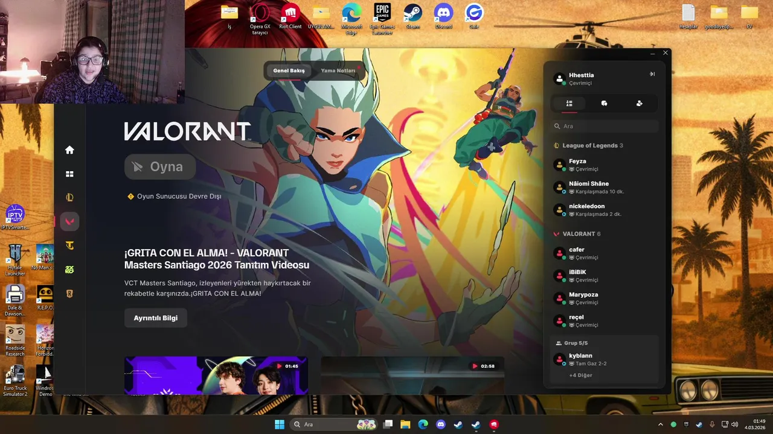Open the video thumbnail with 01:45 duration
This screenshot has width=773, height=434.
(216, 375)
